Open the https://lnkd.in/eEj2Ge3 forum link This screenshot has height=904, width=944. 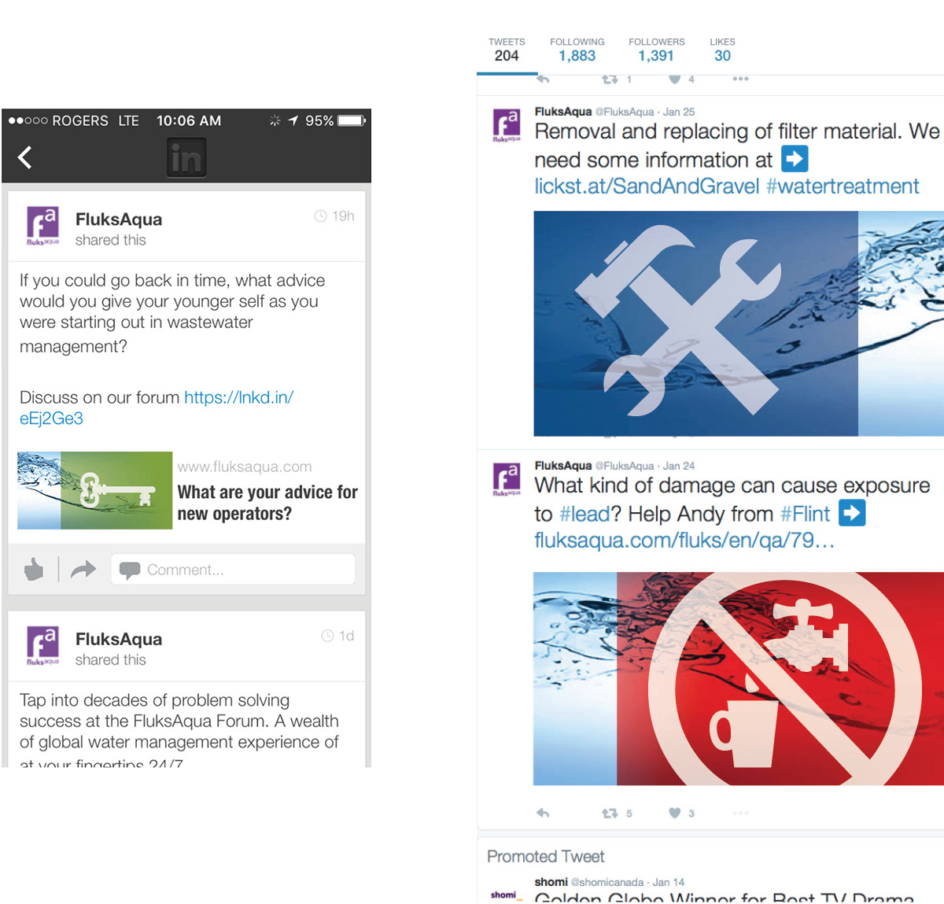pyautogui.click(x=157, y=408)
